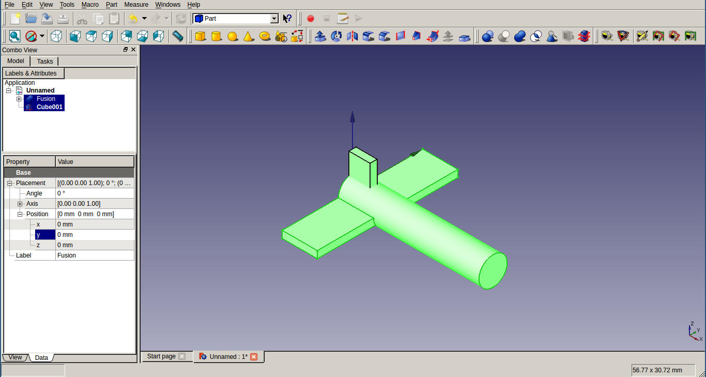Image resolution: width=706 pixels, height=377 pixels.
Task: Select the Revolve tool
Action: (x=336, y=36)
